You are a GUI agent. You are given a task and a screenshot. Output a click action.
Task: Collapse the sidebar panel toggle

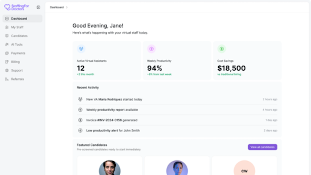pos(38,7)
